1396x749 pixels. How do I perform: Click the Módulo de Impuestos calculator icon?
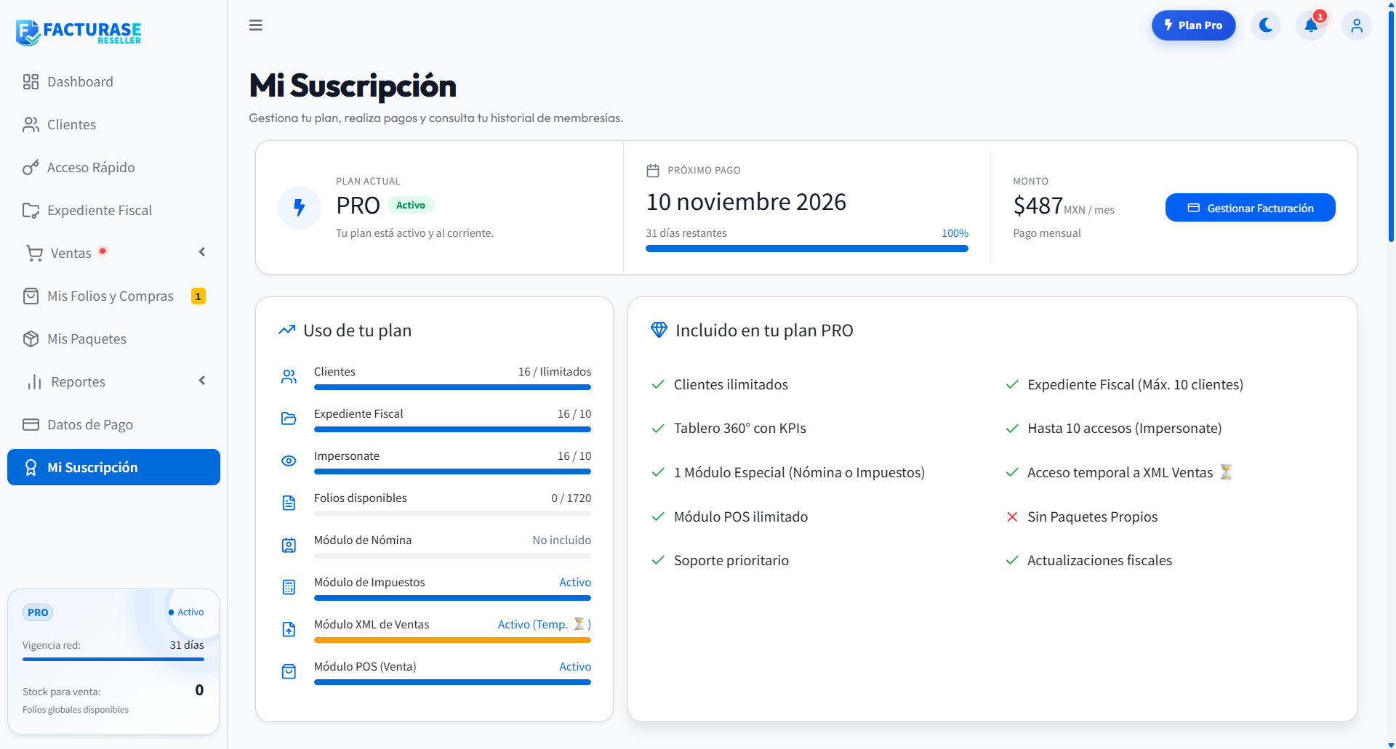[289, 587]
